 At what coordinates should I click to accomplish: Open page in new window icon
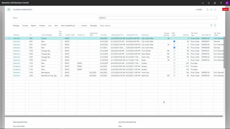click(211, 10)
